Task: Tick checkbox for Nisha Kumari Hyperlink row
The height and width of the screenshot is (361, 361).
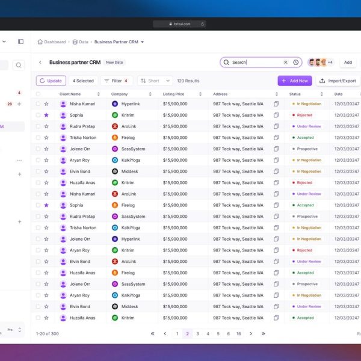Action: point(39,104)
